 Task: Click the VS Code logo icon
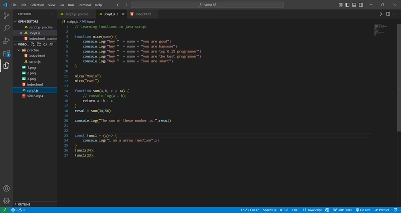(x=5, y=5)
